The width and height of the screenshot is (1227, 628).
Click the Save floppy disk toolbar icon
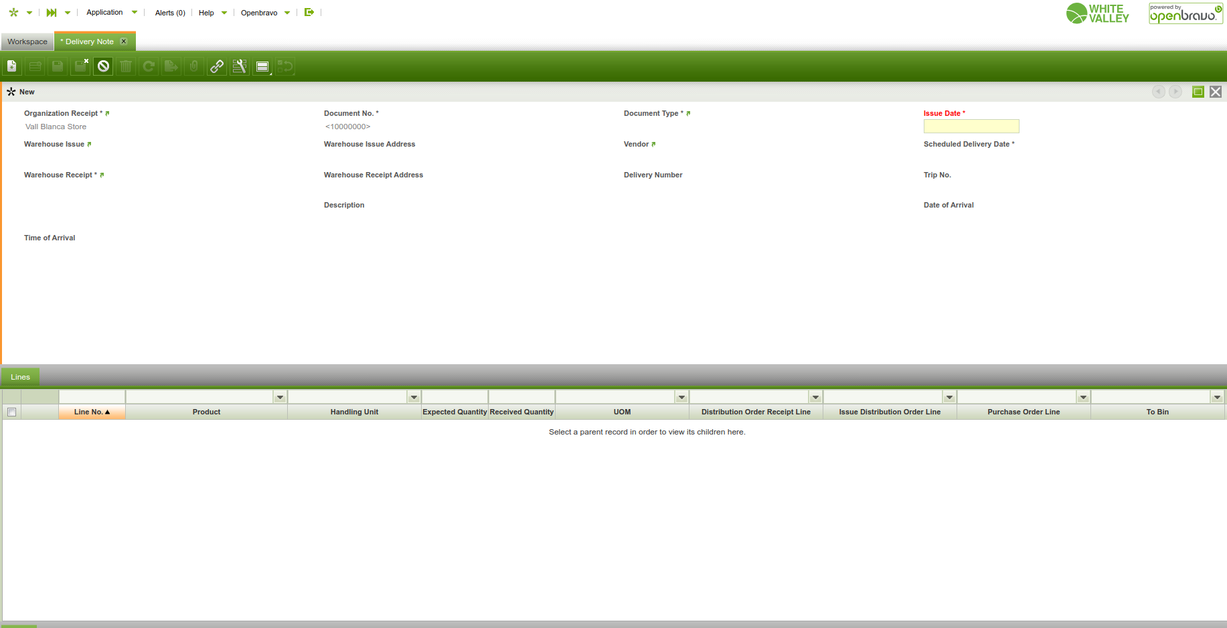tap(58, 66)
